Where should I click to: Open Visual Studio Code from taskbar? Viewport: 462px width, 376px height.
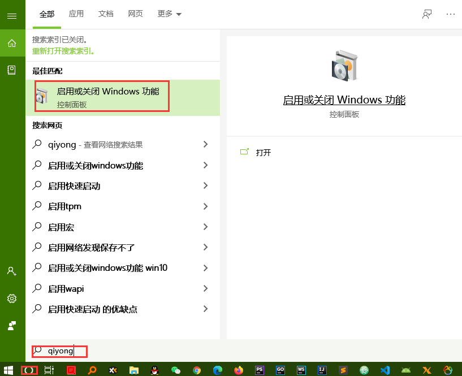385,370
